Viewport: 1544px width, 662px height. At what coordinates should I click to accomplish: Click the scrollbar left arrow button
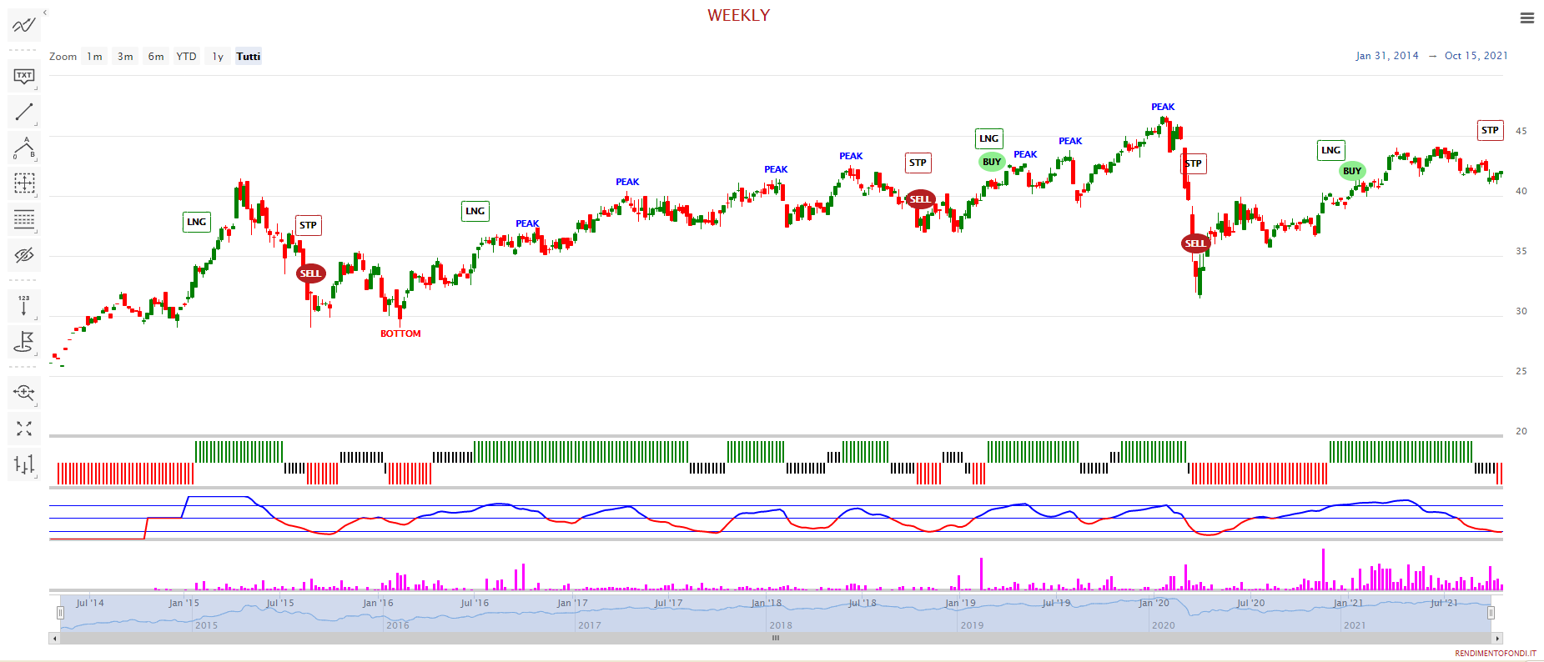[x=54, y=639]
